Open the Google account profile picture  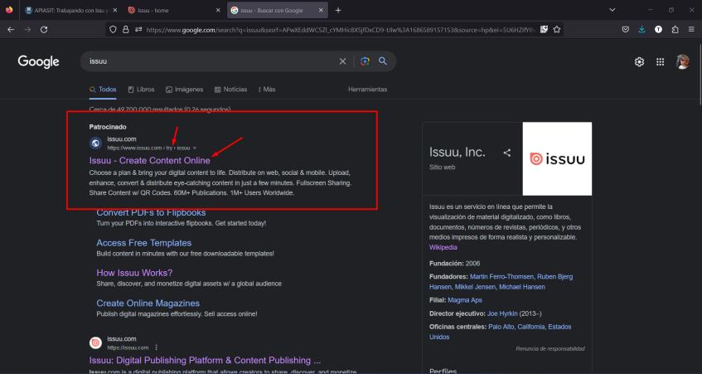coord(683,62)
